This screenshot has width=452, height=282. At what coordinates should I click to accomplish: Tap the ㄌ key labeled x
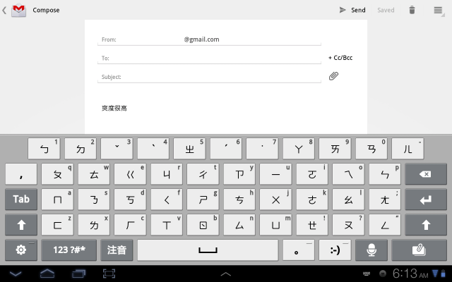pyautogui.click(x=94, y=225)
